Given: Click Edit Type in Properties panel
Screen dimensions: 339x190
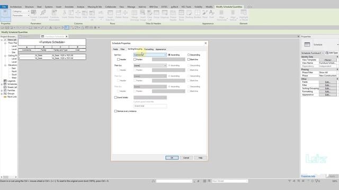Looking at the screenshot, I should point(332,53).
